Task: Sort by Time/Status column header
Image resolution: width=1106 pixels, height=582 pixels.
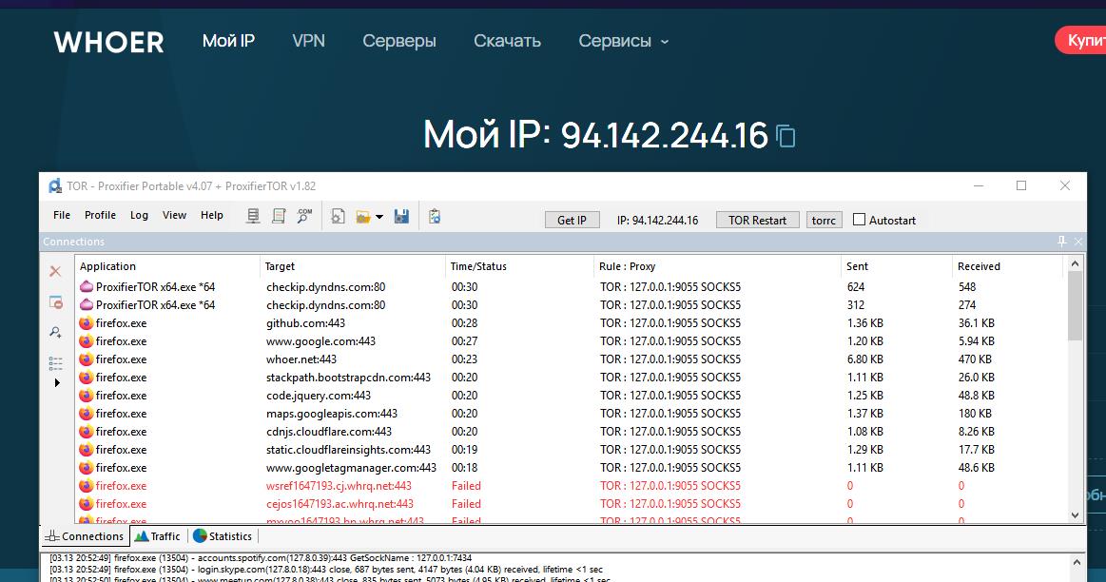Action: (520, 266)
